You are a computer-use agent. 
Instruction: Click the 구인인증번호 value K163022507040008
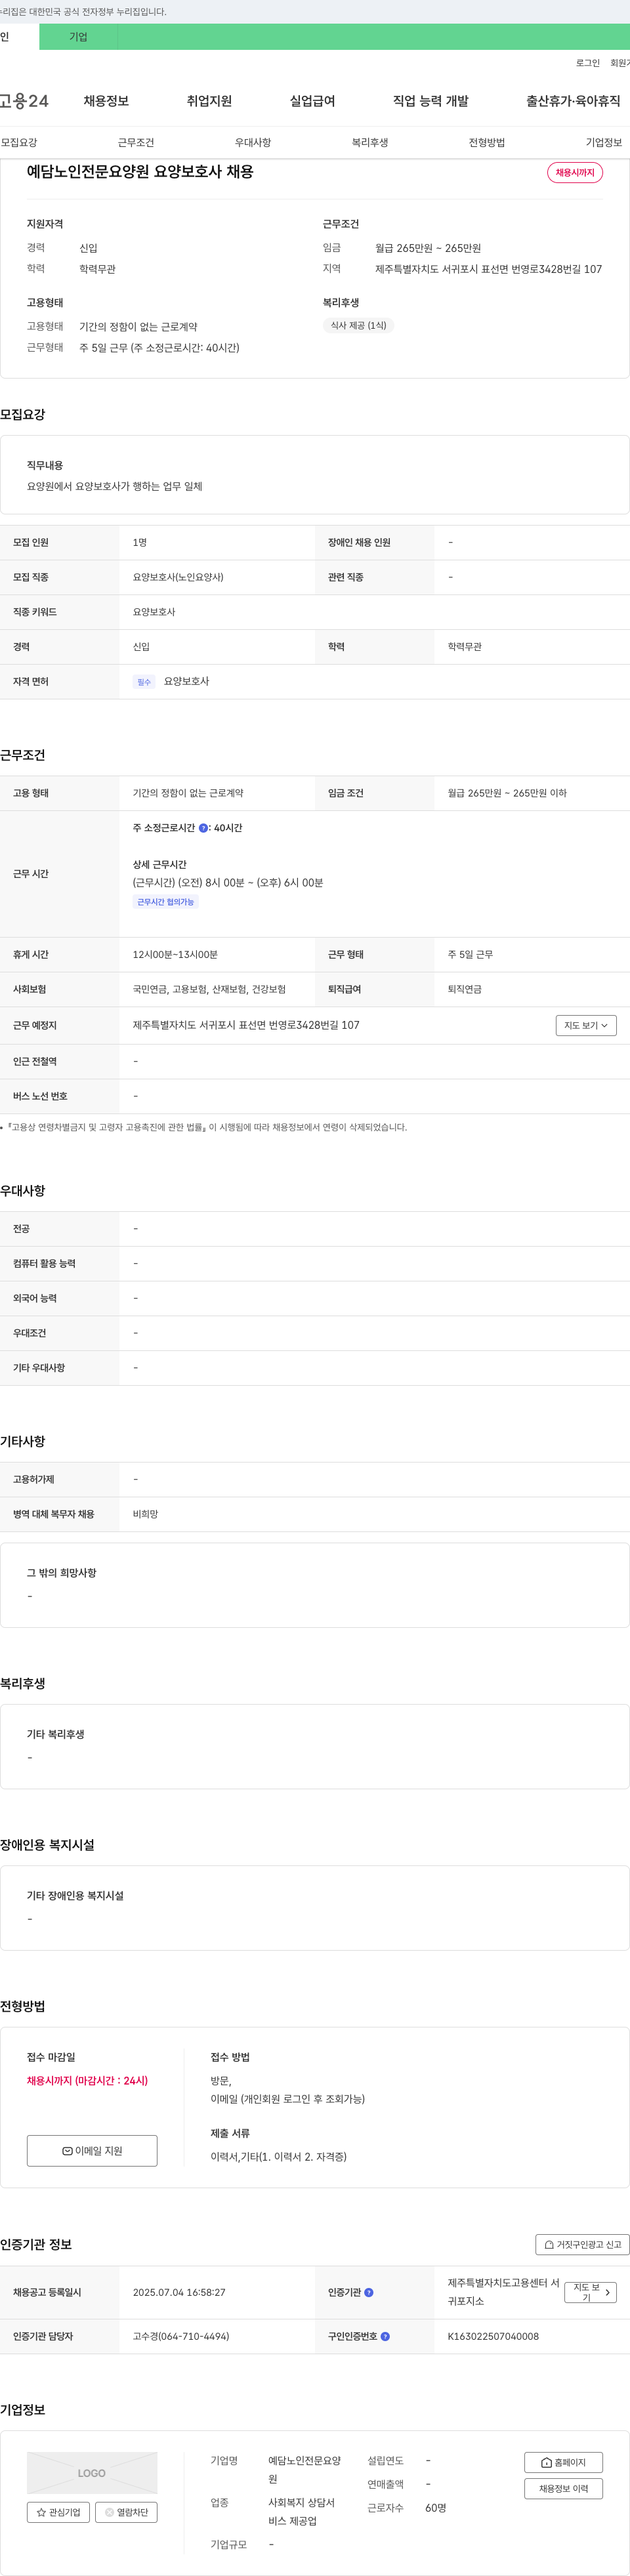tap(493, 2336)
